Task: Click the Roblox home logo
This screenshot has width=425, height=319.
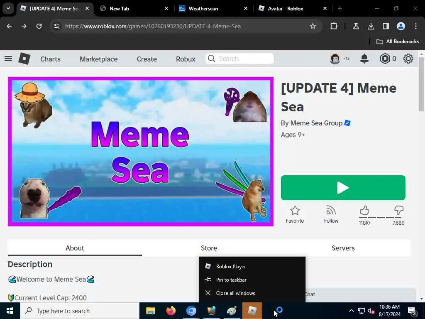Action: tap(24, 59)
